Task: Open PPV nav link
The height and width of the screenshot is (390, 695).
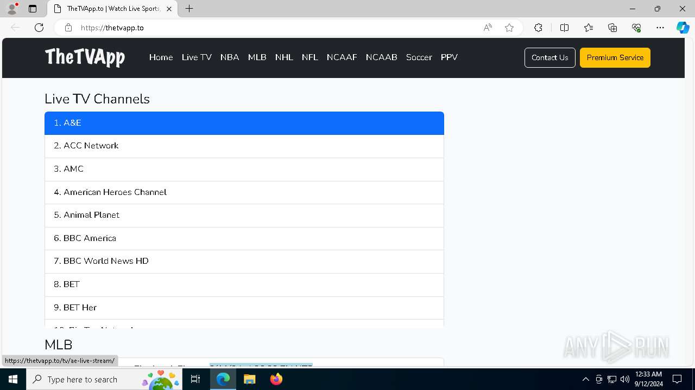Action: tap(449, 57)
